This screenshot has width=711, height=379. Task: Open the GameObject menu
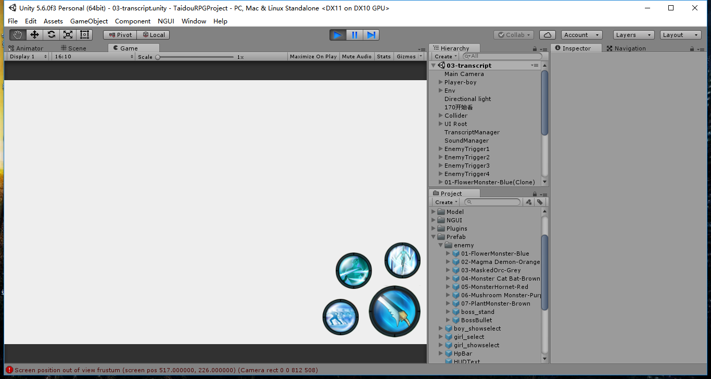(x=89, y=21)
